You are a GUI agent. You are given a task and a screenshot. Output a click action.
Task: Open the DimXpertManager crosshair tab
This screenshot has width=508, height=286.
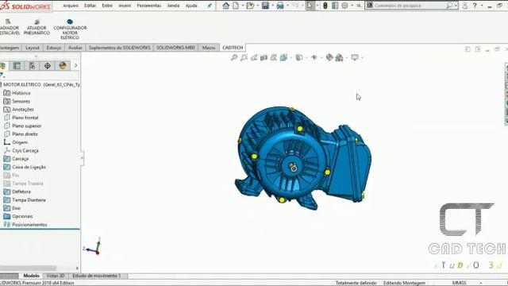click(48, 66)
